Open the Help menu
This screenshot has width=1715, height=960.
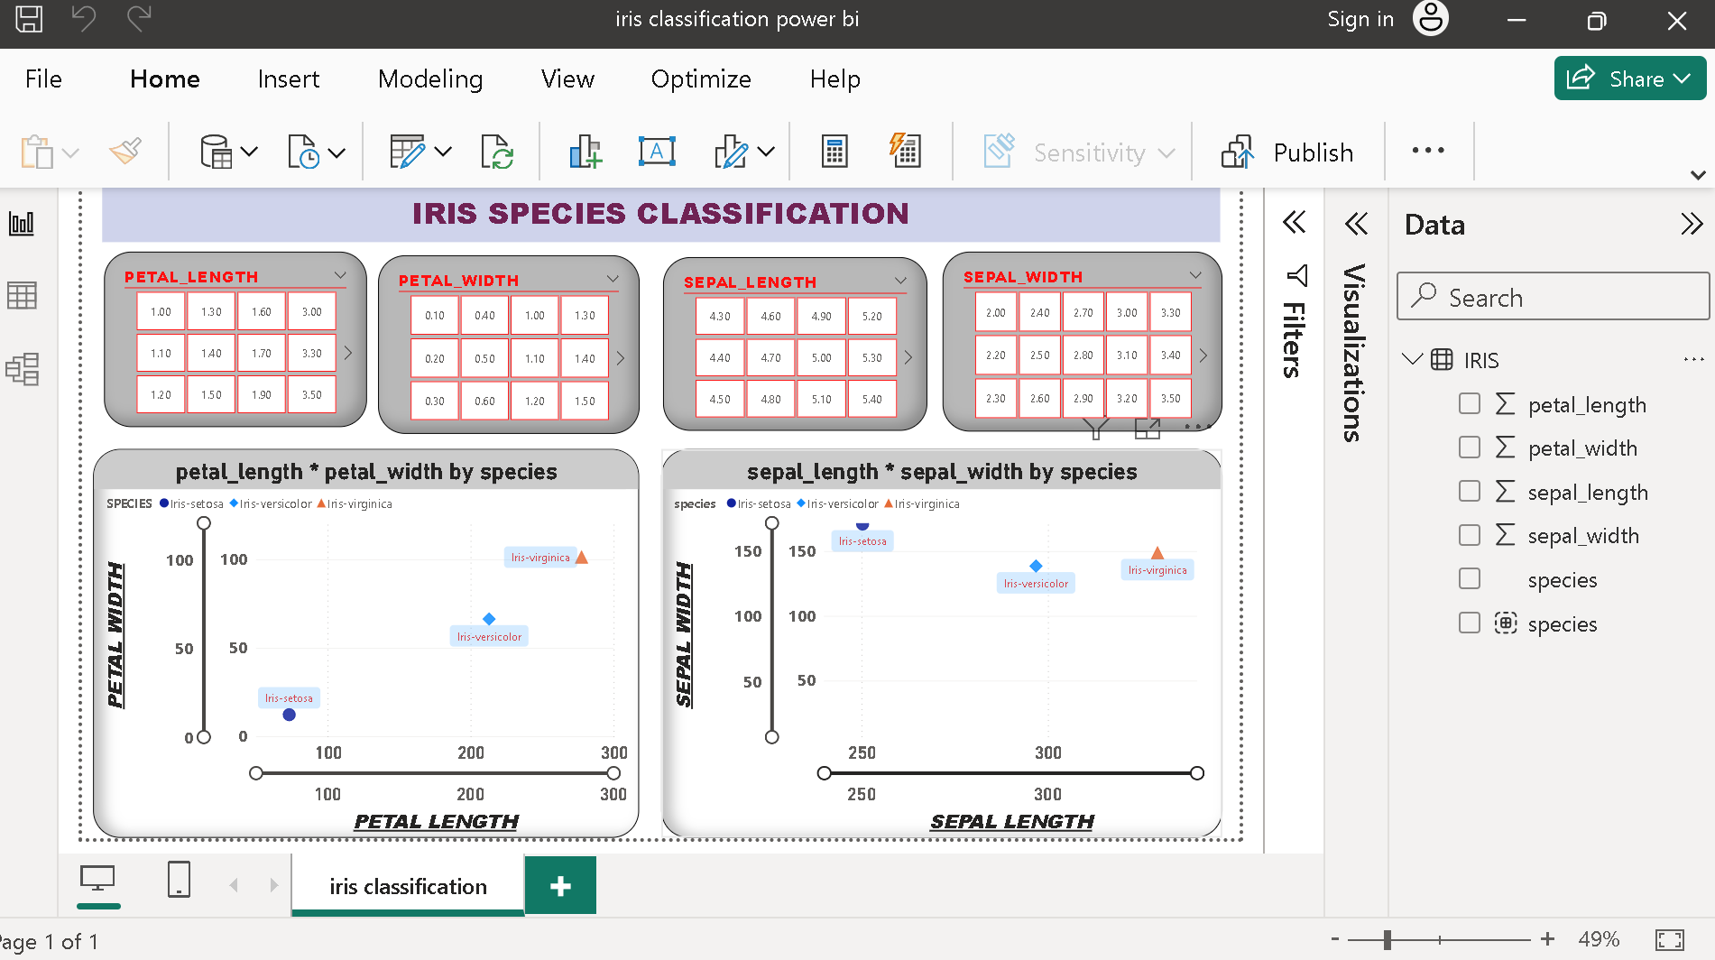click(834, 79)
